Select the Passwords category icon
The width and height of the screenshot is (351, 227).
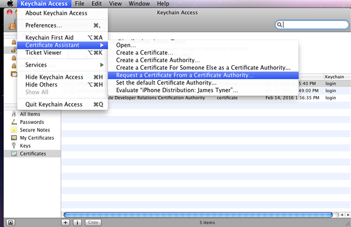(x=14, y=122)
